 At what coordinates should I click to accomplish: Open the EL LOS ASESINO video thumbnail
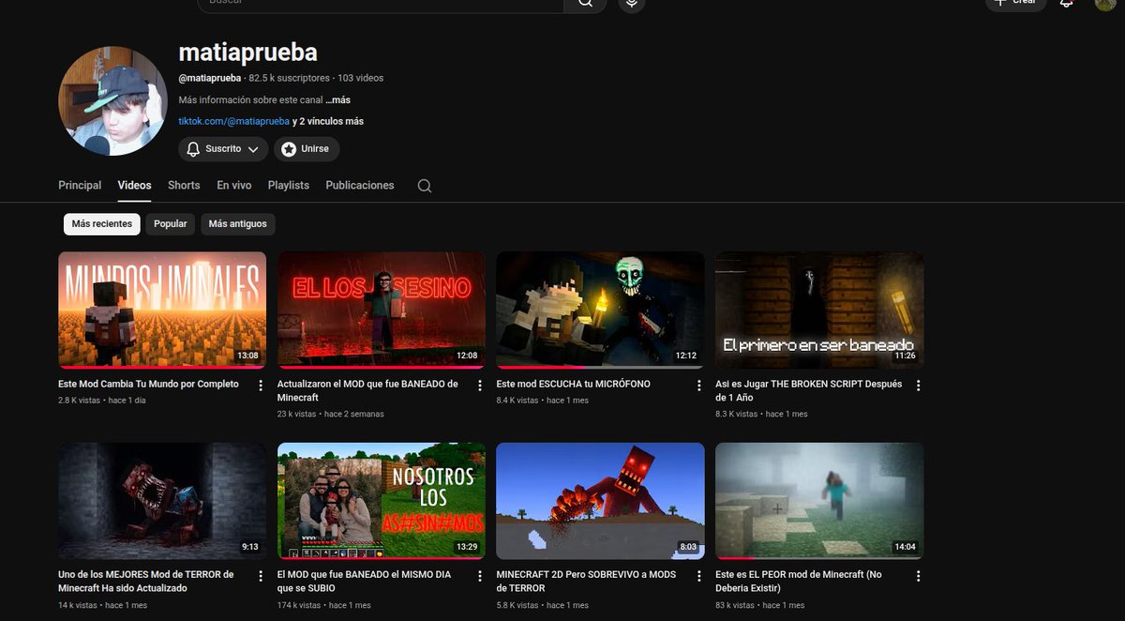point(382,310)
